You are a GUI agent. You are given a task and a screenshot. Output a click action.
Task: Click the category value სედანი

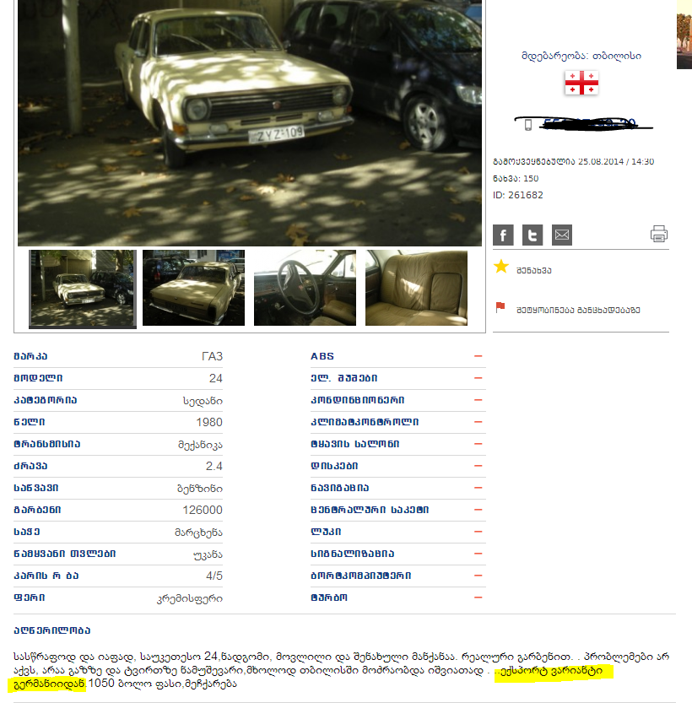click(203, 401)
